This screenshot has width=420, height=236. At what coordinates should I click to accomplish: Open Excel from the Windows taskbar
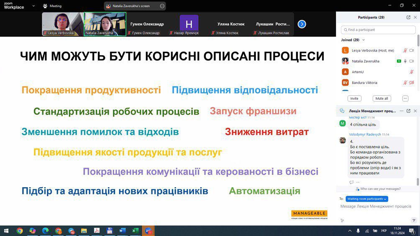(x=135, y=231)
